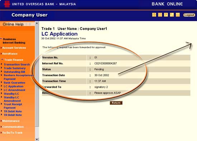Click the Online Help tab

click(x=13, y=24)
